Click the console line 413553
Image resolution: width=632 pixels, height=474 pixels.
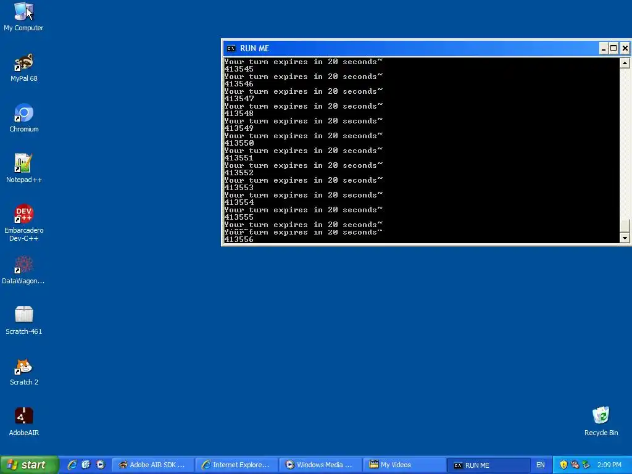click(x=239, y=188)
